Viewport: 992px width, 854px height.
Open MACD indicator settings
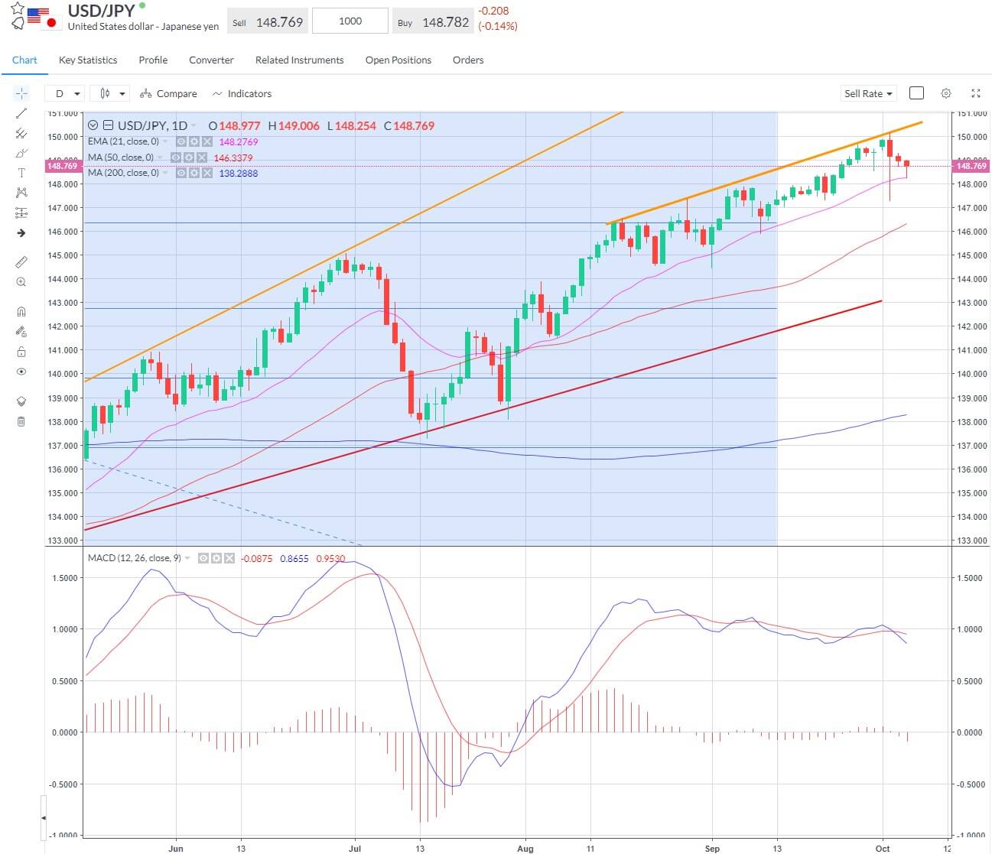[x=216, y=559]
